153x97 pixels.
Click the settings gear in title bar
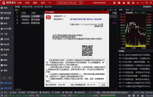click(x=133, y=3)
